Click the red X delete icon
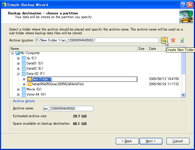195x150 pixels. [173, 40]
